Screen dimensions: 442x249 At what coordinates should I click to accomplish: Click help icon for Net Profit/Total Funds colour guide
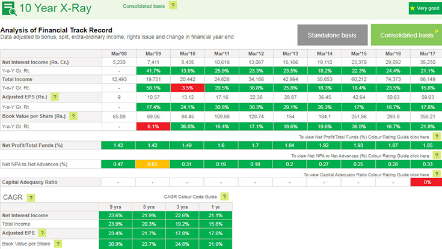(x=437, y=137)
